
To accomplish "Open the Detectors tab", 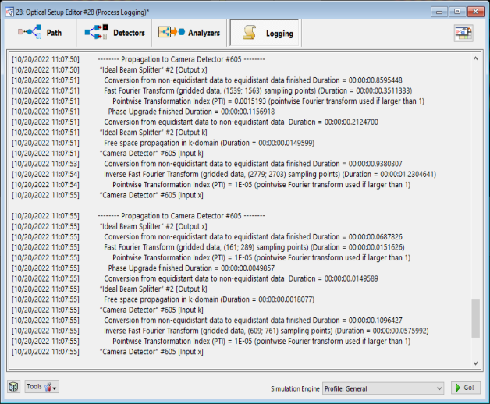I will click(x=115, y=33).
